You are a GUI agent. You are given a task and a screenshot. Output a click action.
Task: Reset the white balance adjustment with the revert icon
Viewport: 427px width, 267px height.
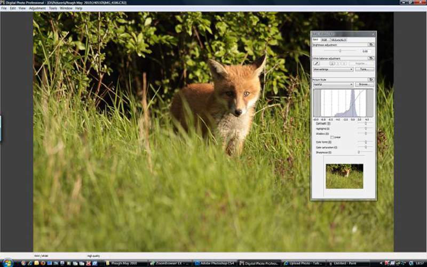pos(371,58)
